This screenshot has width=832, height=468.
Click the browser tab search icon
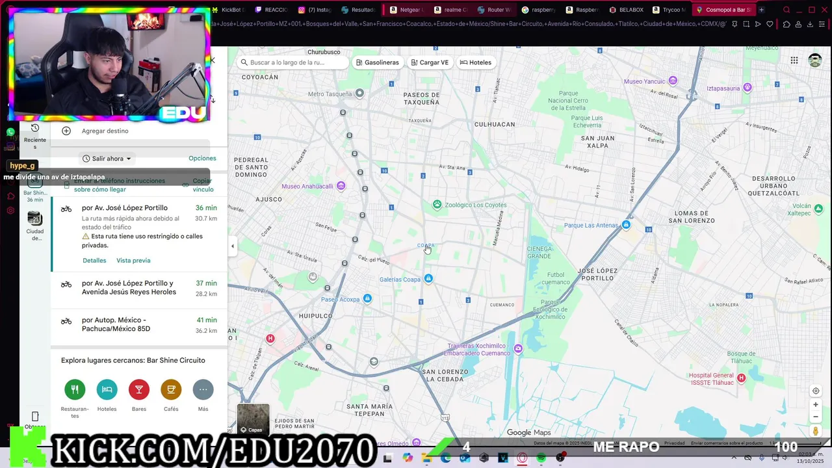point(786,10)
